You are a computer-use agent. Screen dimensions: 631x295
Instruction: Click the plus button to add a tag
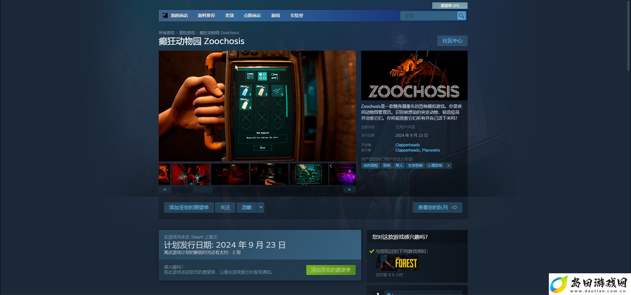coord(449,165)
